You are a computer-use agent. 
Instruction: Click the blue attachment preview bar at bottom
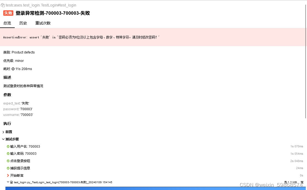153,188
